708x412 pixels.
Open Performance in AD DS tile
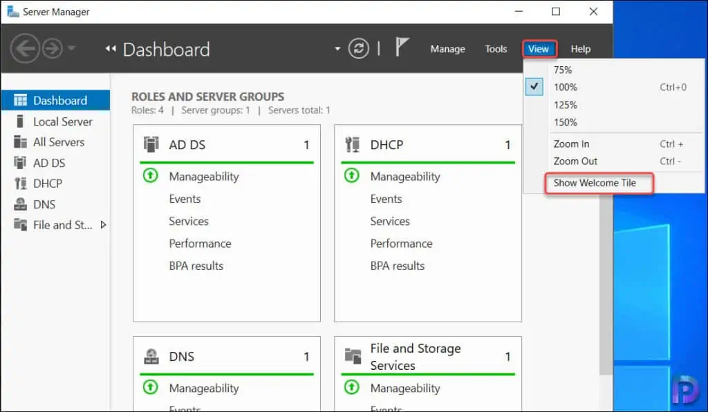[200, 244]
